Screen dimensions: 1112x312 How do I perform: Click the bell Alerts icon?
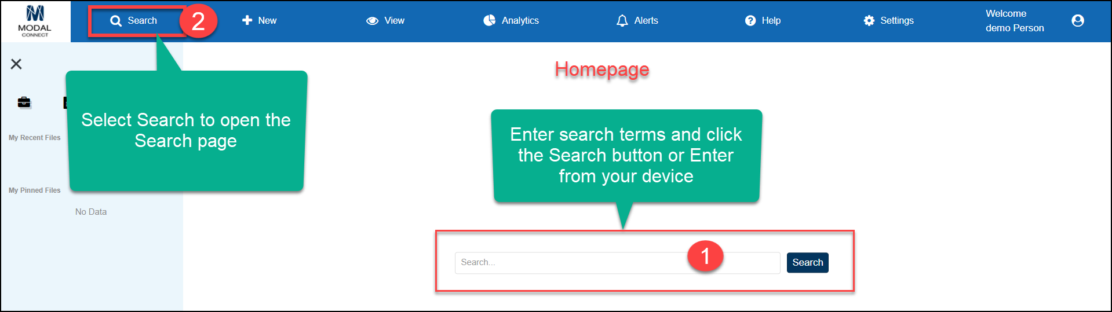pyautogui.click(x=622, y=21)
